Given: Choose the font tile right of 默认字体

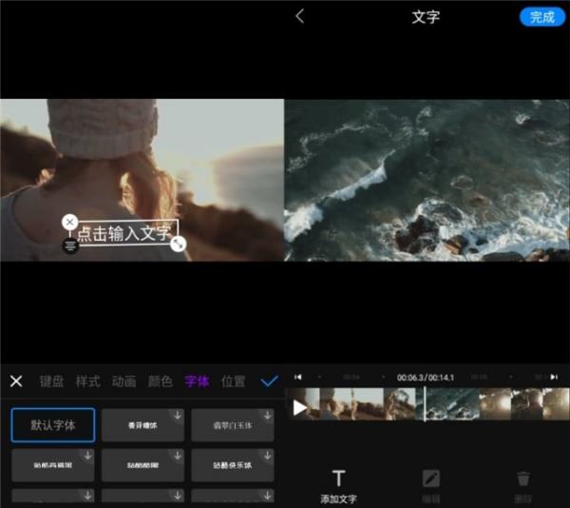Looking at the screenshot, I should 142,425.
